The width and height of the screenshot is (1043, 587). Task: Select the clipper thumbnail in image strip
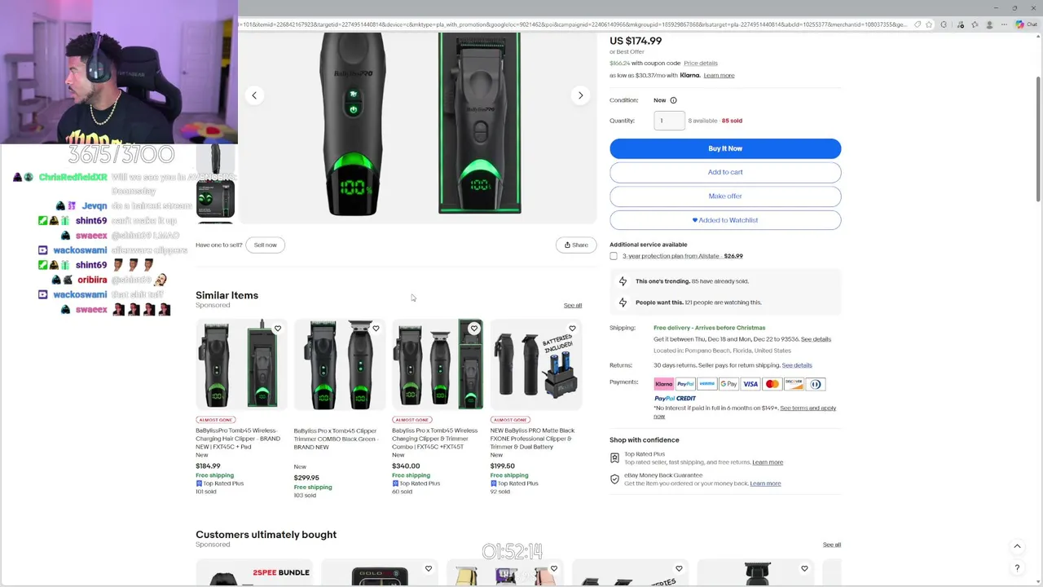216,160
